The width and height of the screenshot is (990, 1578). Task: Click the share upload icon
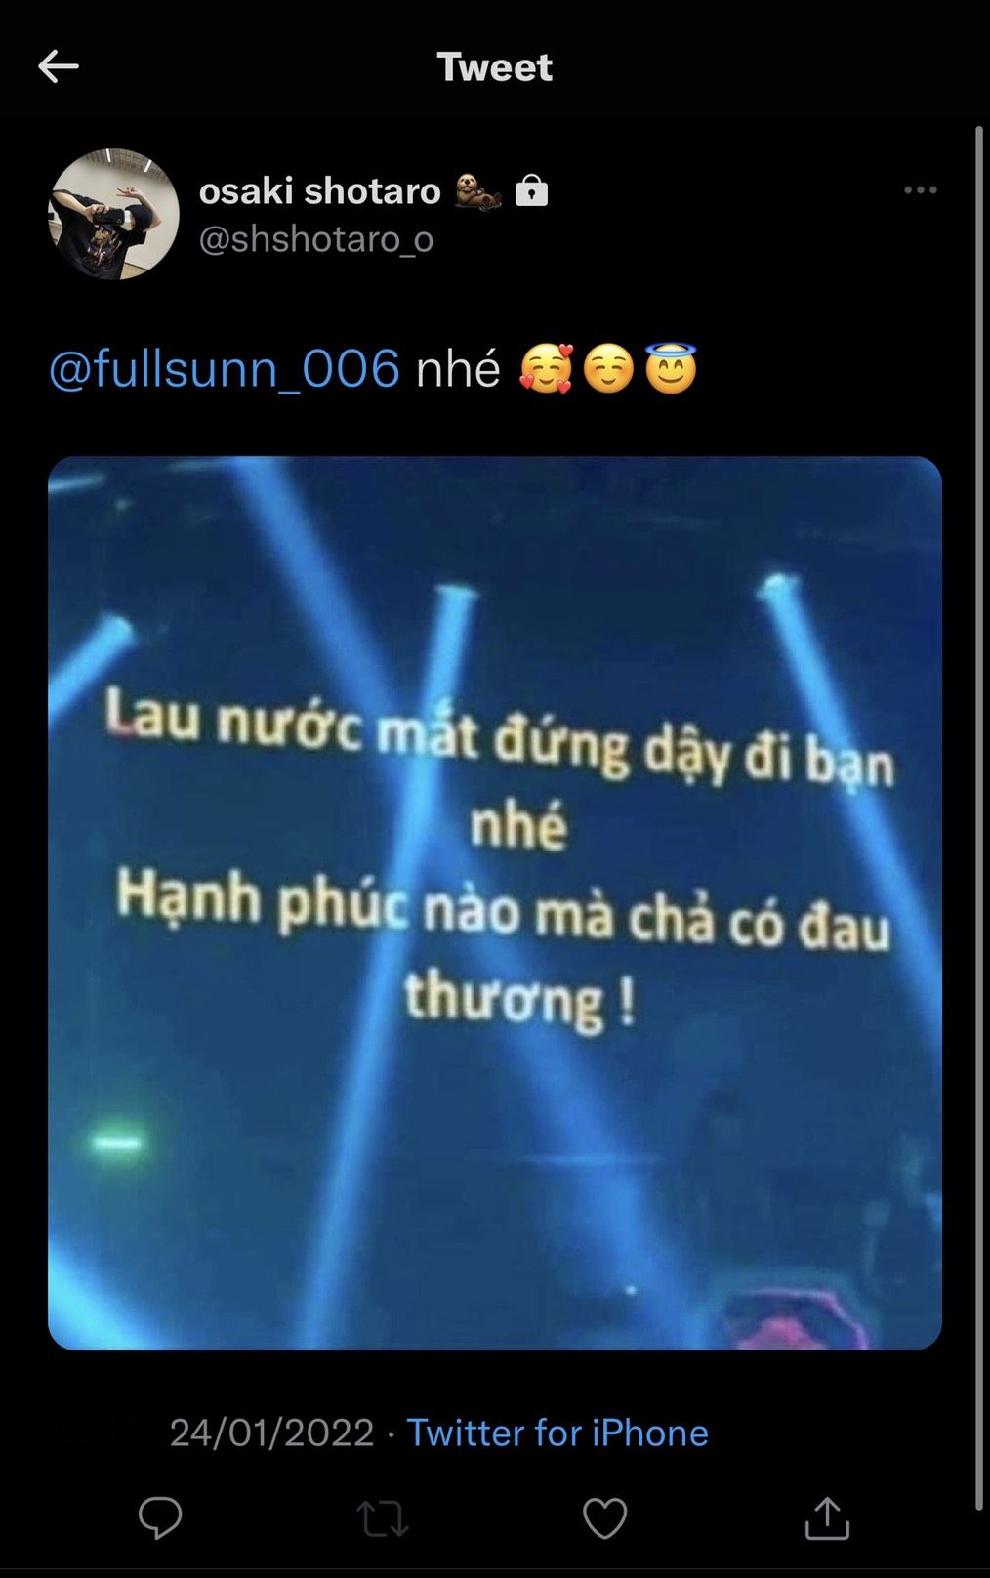point(827,1517)
